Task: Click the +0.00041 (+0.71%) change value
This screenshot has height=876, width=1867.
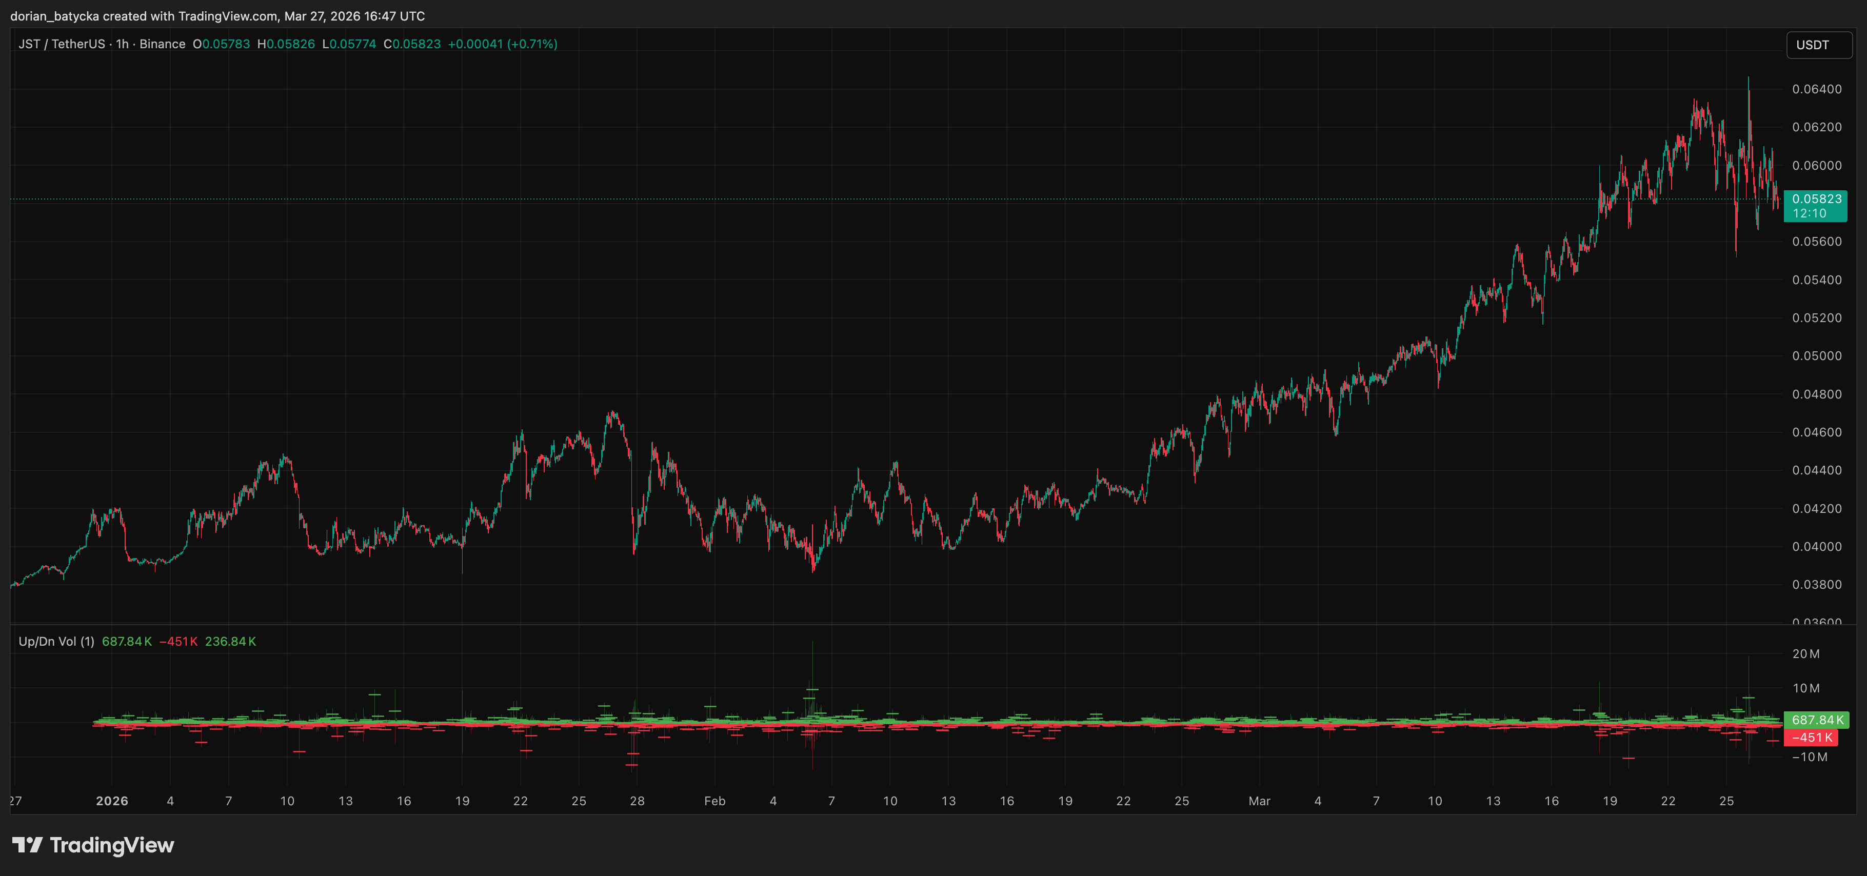Action: (x=502, y=44)
